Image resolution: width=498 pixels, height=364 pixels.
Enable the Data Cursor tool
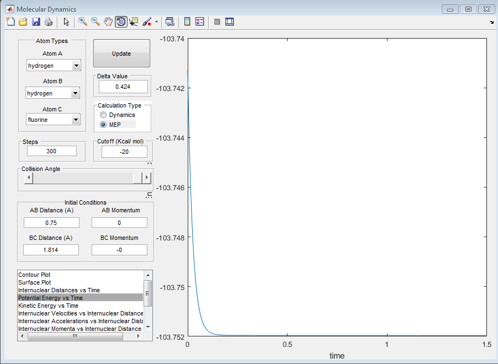pyautogui.click(x=134, y=22)
